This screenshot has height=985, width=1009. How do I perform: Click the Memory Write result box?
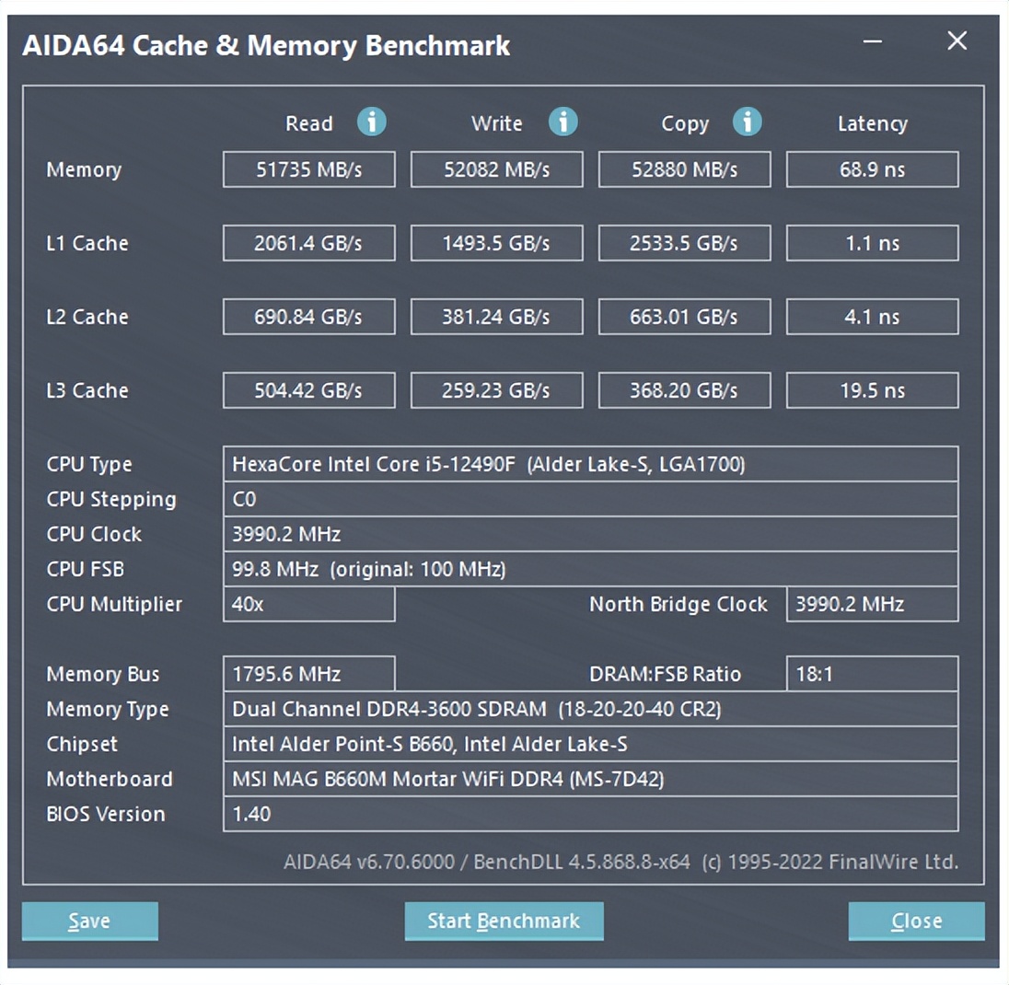496,169
